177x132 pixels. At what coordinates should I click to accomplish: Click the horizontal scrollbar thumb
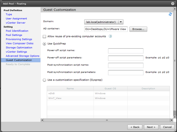pyautogui.click(x=107, y=120)
